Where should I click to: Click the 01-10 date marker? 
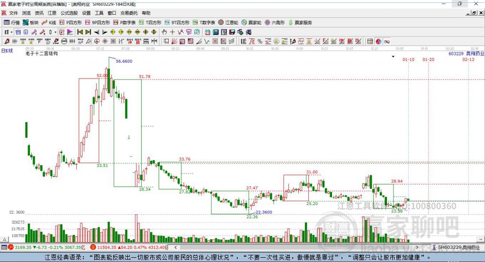[408, 60]
